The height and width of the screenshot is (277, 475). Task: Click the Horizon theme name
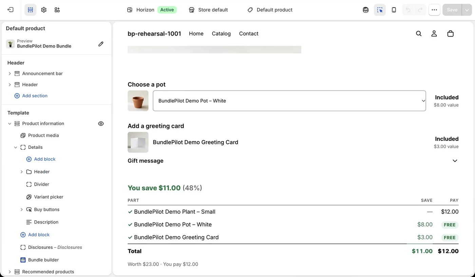pos(145,10)
